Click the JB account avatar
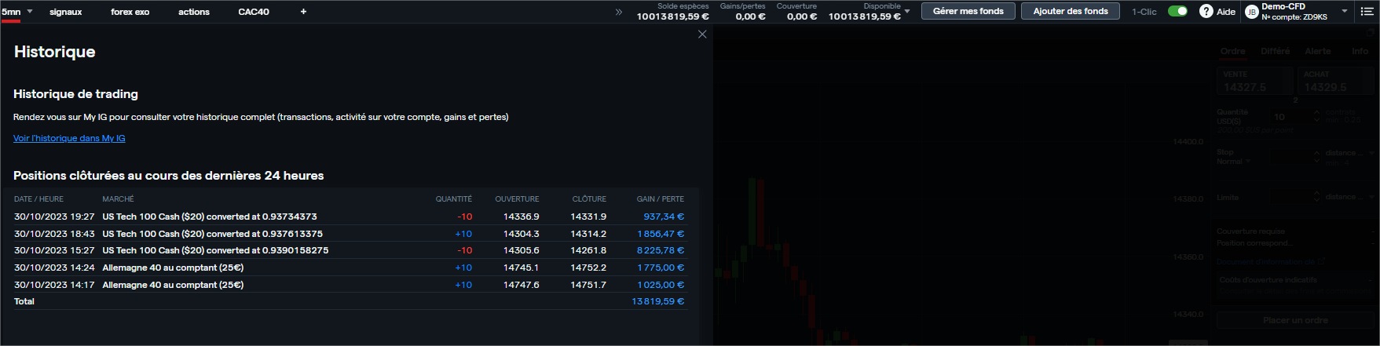 (x=1252, y=12)
